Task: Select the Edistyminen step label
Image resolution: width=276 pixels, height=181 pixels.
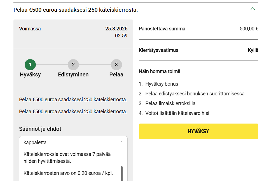Action: click(73, 74)
